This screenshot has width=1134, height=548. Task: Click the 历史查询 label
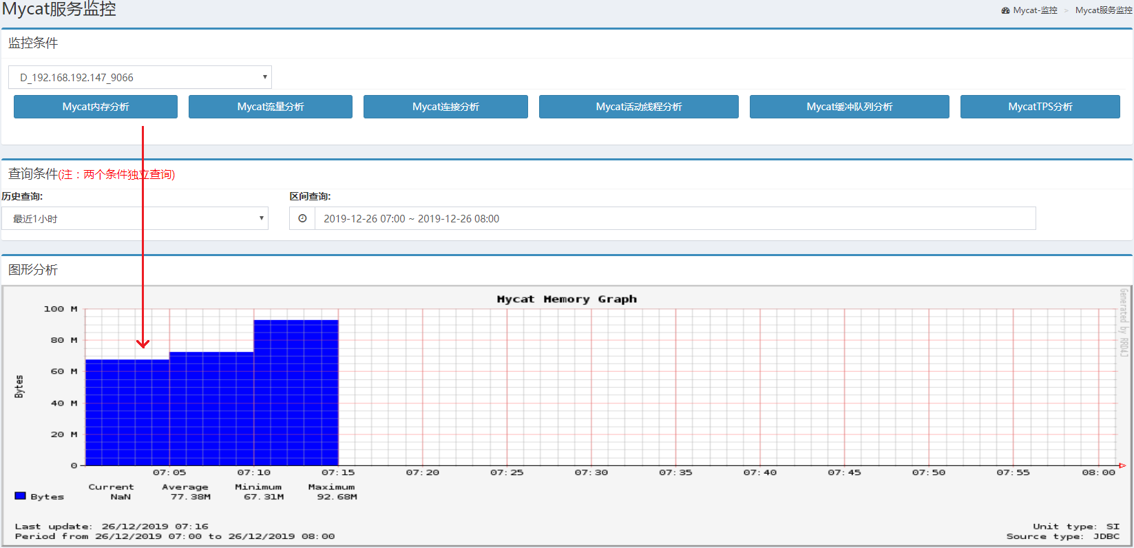(x=22, y=196)
